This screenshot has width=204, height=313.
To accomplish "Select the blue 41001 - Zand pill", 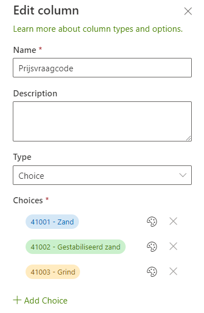I will pos(52,222).
